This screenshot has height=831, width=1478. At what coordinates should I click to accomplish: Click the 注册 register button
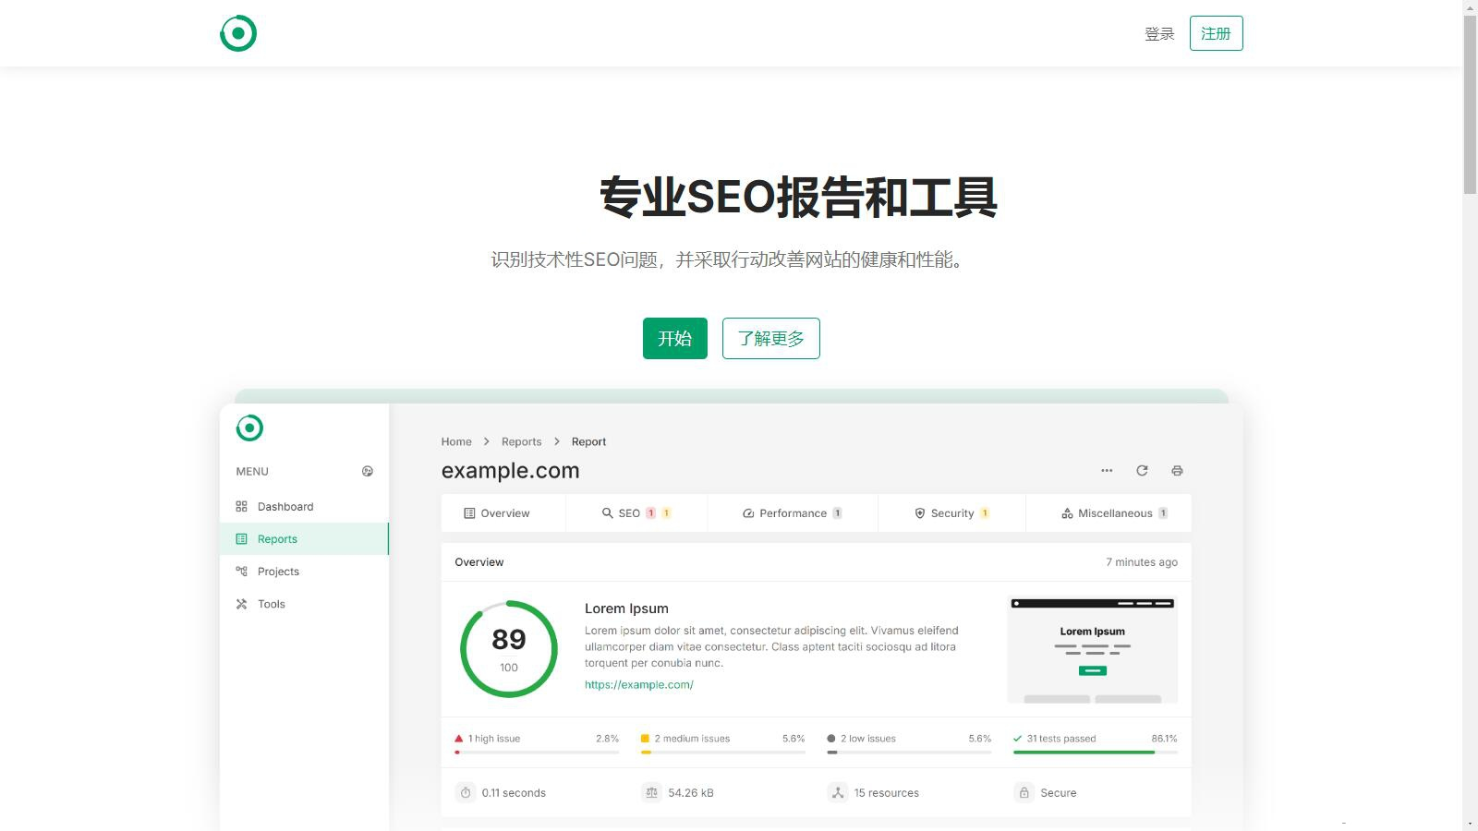[1216, 34]
